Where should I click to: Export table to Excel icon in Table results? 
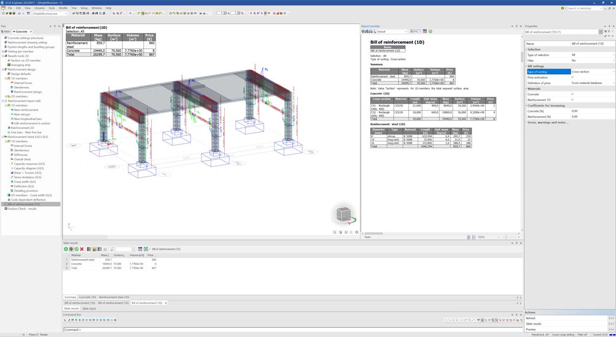click(146, 249)
